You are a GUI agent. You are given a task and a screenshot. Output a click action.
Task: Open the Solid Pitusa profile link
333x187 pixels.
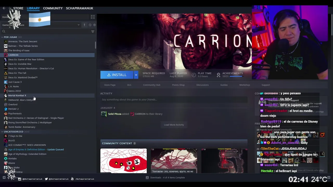[115, 114]
